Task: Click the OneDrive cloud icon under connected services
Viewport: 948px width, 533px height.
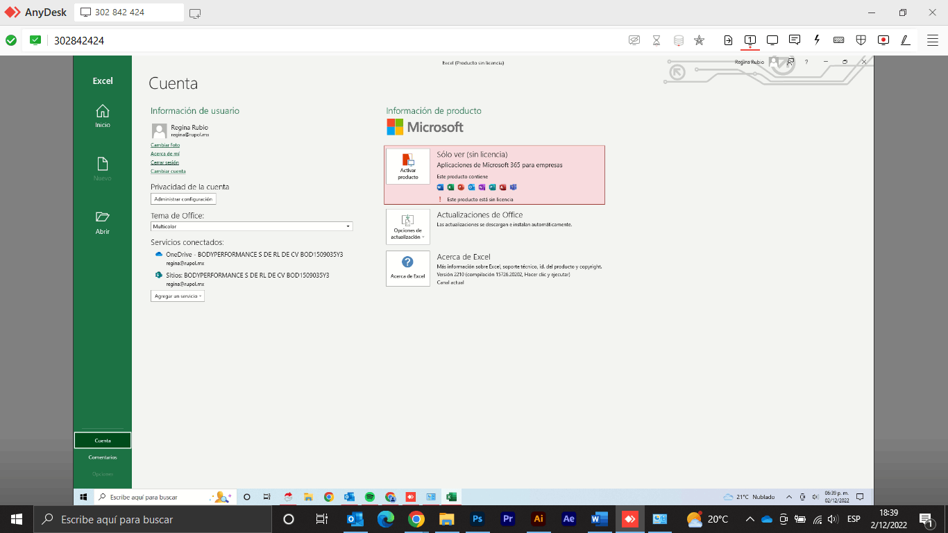Action: pos(159,255)
